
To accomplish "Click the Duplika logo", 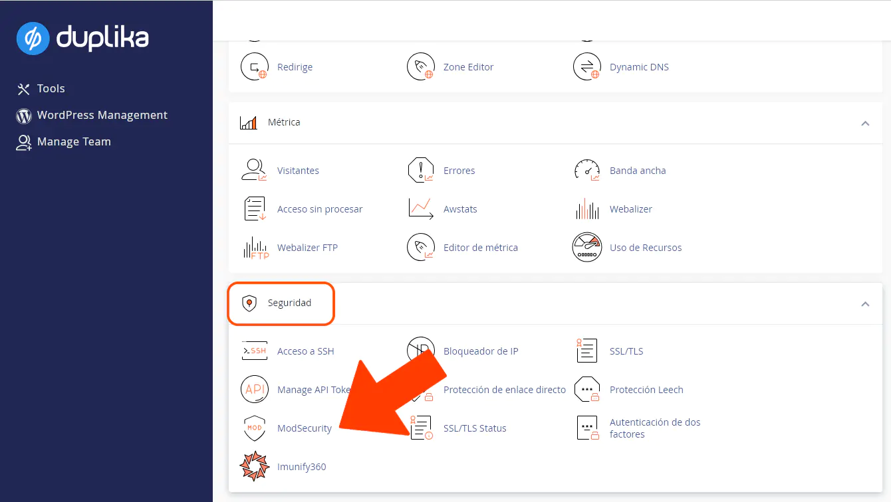I will [81, 39].
